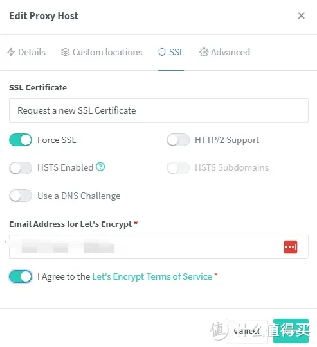Open the HSTS help question mark icon

tap(100, 167)
